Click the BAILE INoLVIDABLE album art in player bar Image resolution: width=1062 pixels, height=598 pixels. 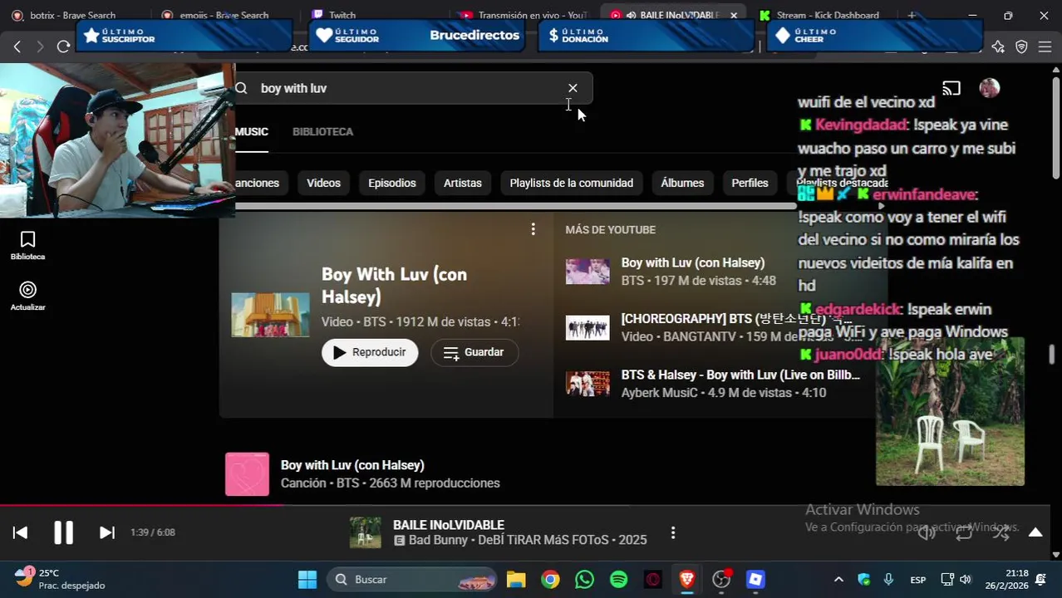click(x=365, y=532)
